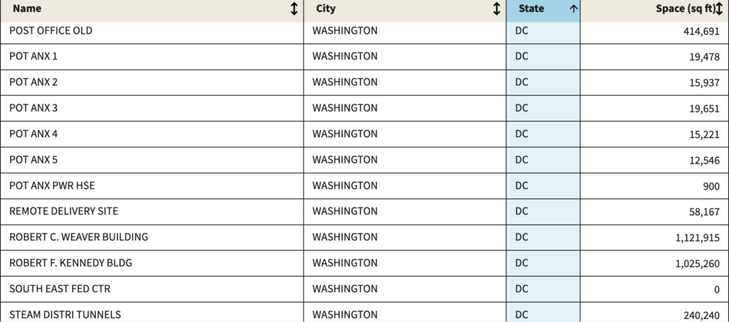This screenshot has height=322, width=729.
Task: Click the POT ANX PWR HSE cell
Action: [52, 186]
